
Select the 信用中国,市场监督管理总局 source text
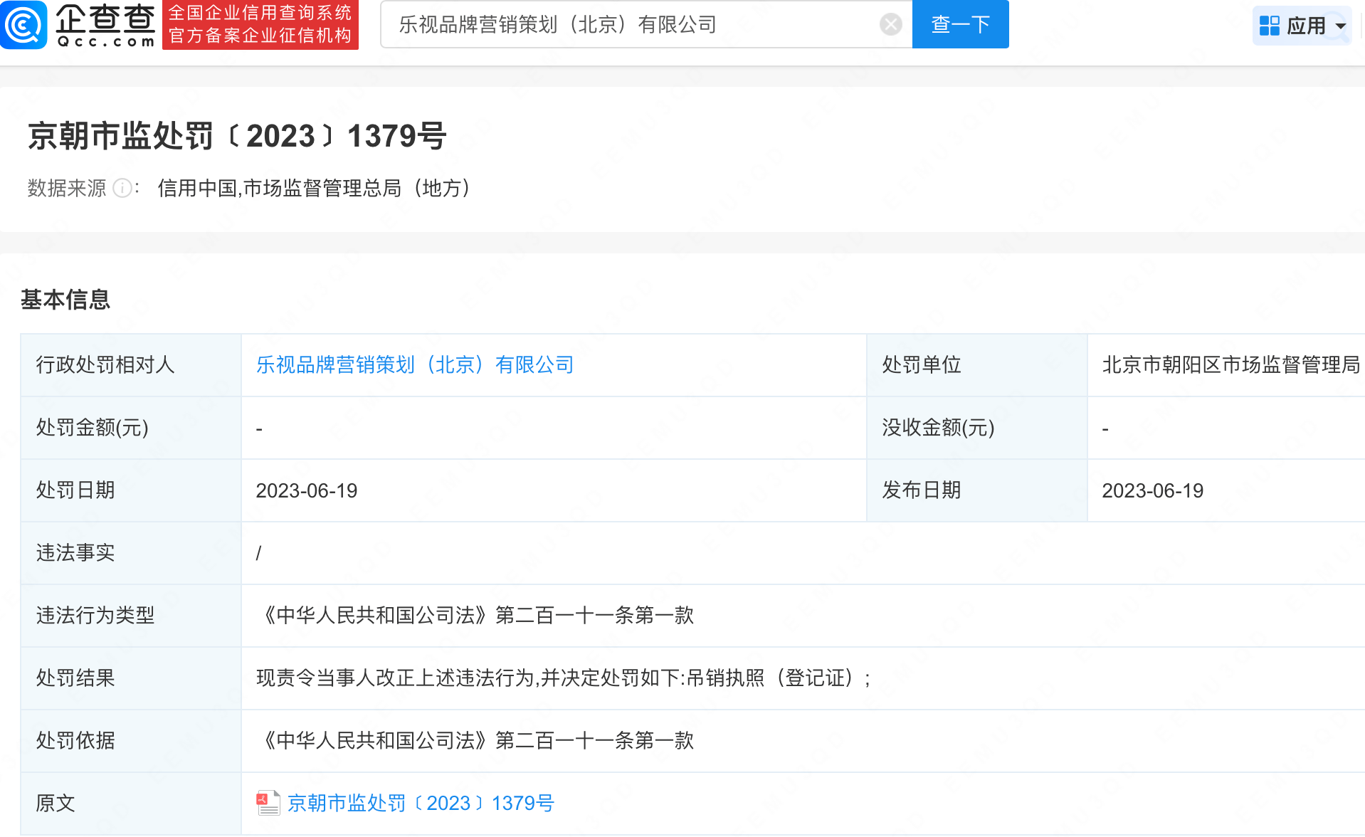314,188
